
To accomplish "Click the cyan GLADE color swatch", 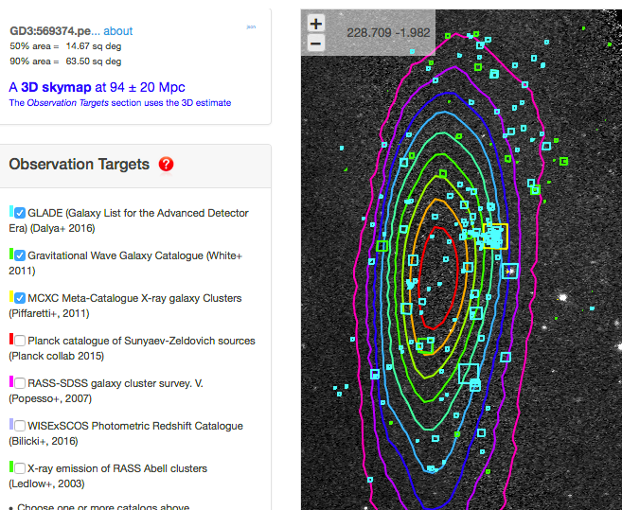I will (x=10, y=213).
